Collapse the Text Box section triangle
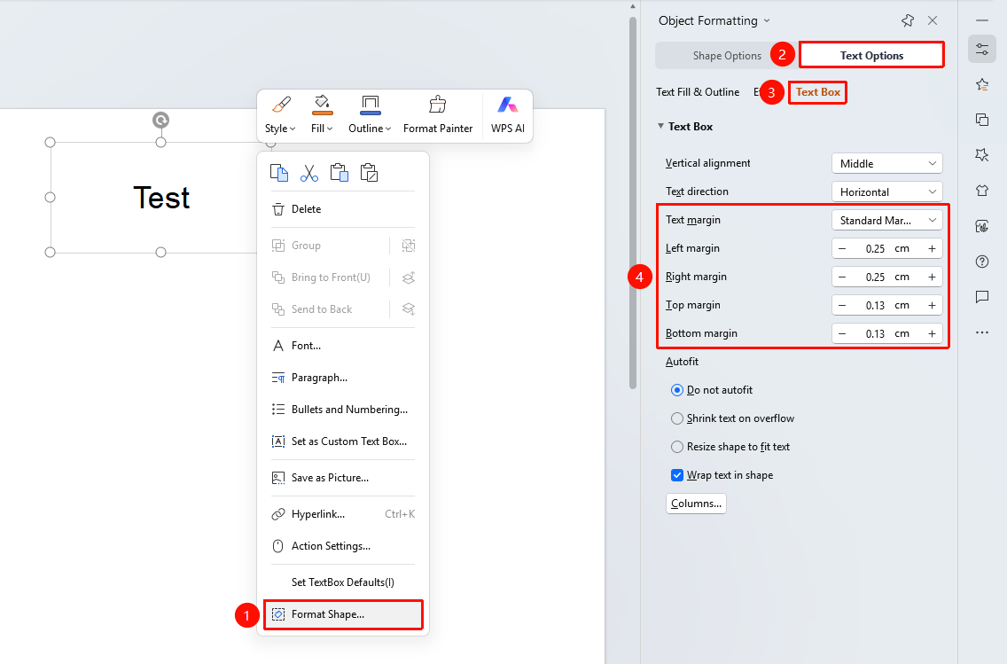Image resolution: width=1007 pixels, height=664 pixels. [x=660, y=127]
